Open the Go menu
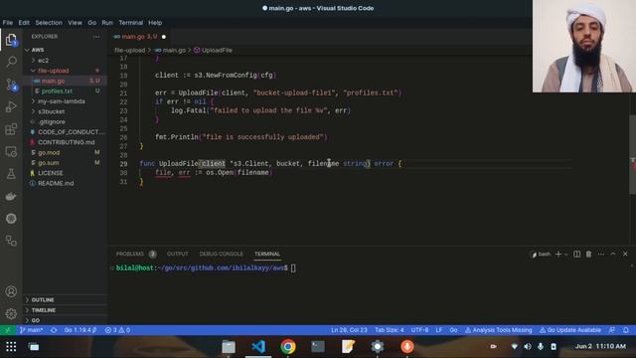Screen dimensions: 636x358 point(92,23)
